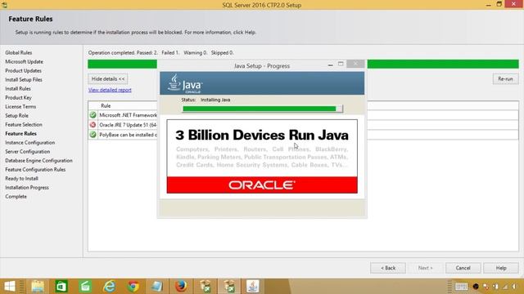Image resolution: width=524 pixels, height=294 pixels.
Task: Select Complete step in sidebar
Action: (x=16, y=197)
